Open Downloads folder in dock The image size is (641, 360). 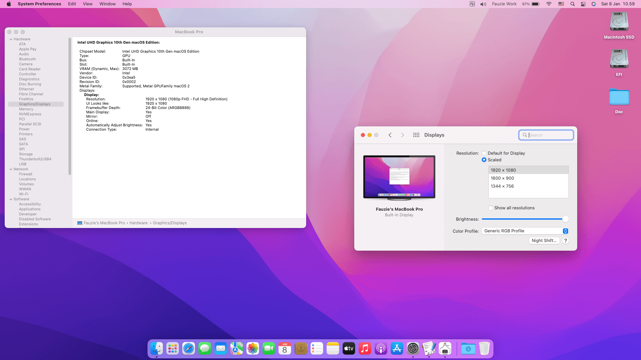coord(468,349)
